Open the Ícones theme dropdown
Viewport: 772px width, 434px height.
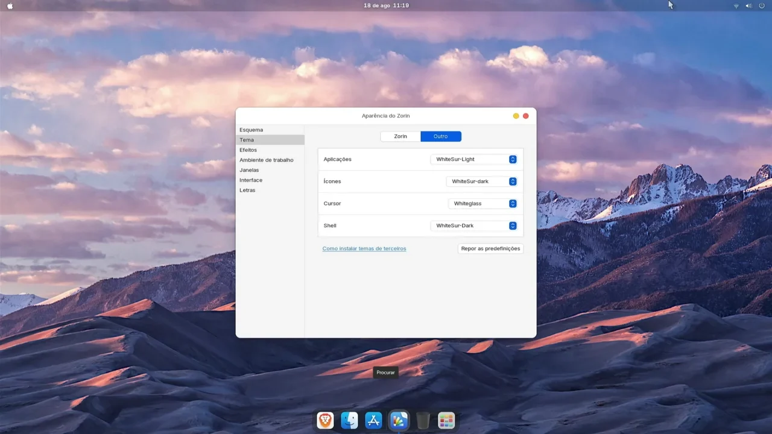(482, 181)
